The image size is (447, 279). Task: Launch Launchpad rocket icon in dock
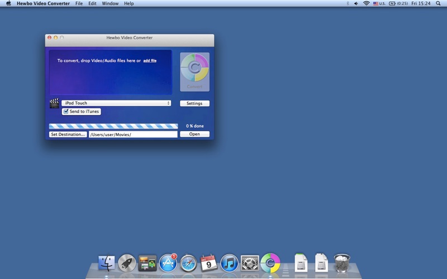click(127, 263)
